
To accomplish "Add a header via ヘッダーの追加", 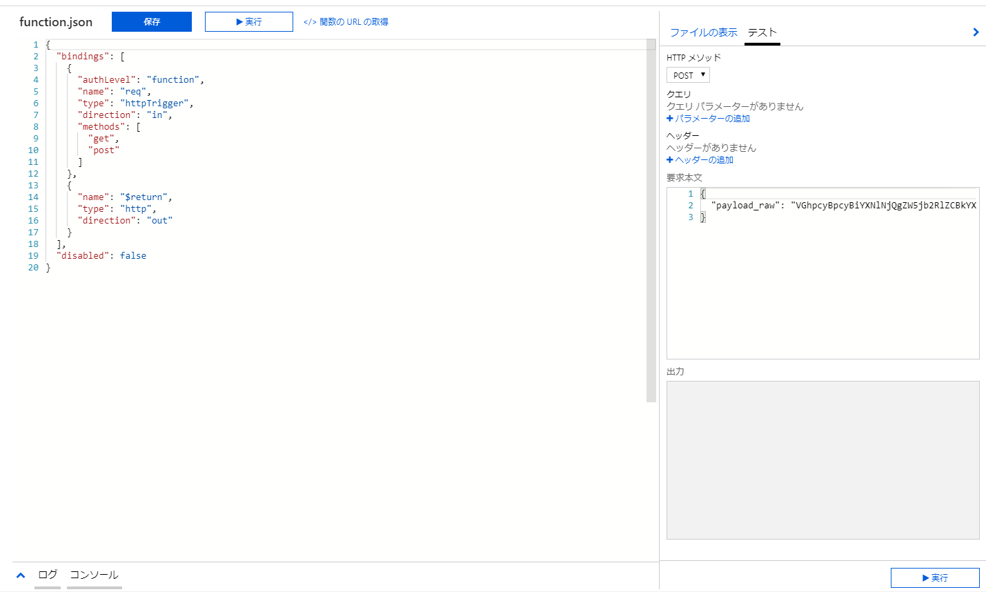I will click(x=700, y=160).
